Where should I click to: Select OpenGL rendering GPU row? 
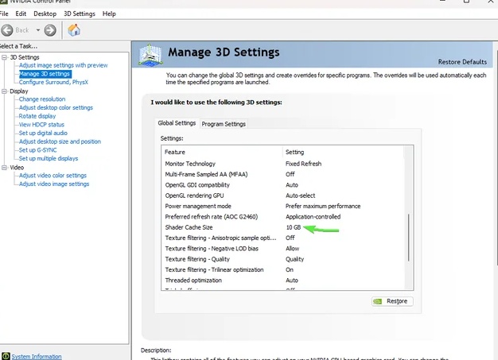pos(282,195)
